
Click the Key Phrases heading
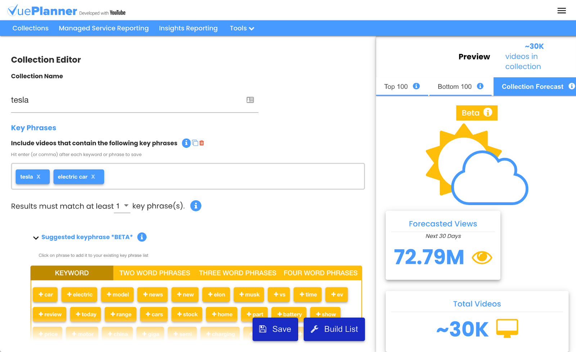pyautogui.click(x=33, y=128)
